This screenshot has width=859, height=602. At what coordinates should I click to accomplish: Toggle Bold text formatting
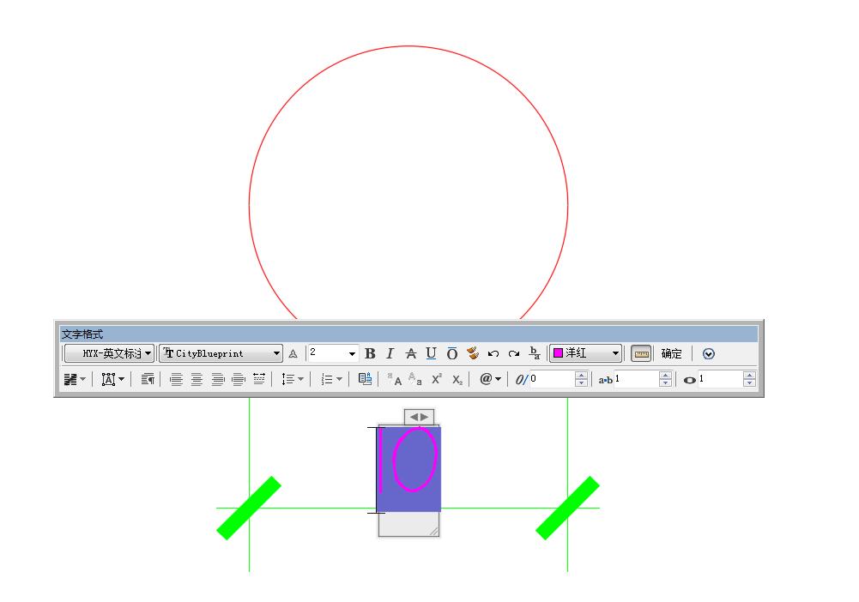(x=371, y=353)
